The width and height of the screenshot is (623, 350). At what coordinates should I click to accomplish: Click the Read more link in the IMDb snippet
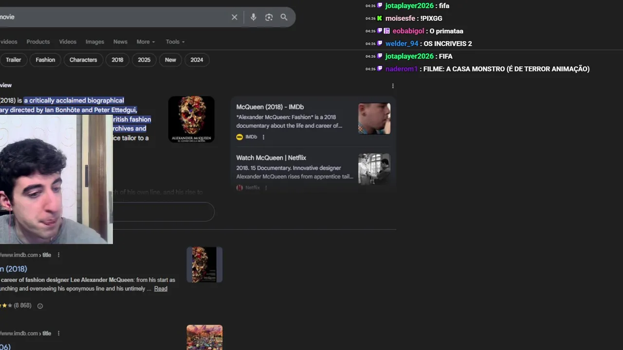click(x=161, y=289)
